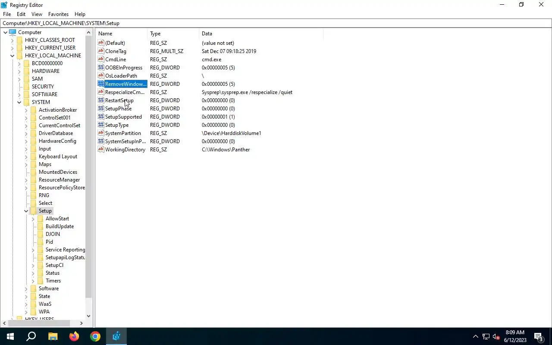
Task: Select the RestartSetup value
Action: [x=119, y=100]
